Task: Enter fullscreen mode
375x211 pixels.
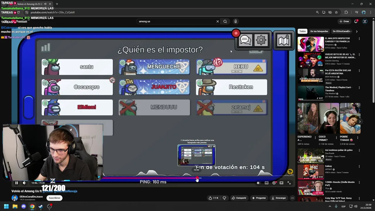Action: tap(289, 183)
